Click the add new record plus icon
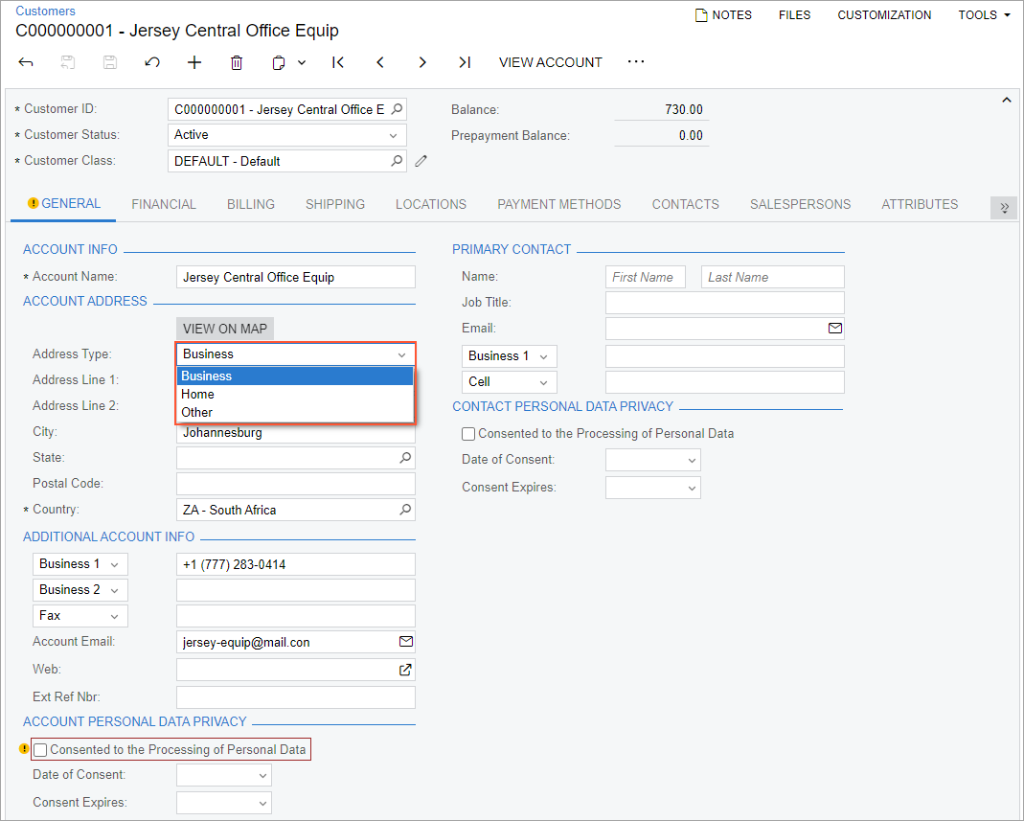This screenshot has width=1024, height=821. point(194,62)
